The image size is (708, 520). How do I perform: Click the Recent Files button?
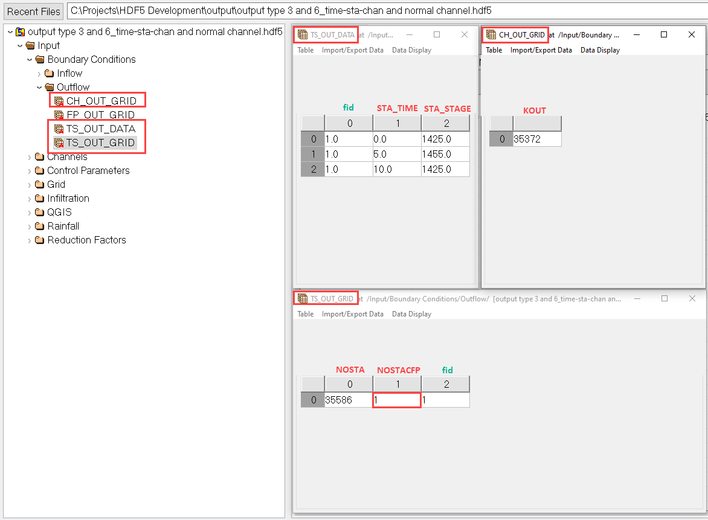point(34,11)
